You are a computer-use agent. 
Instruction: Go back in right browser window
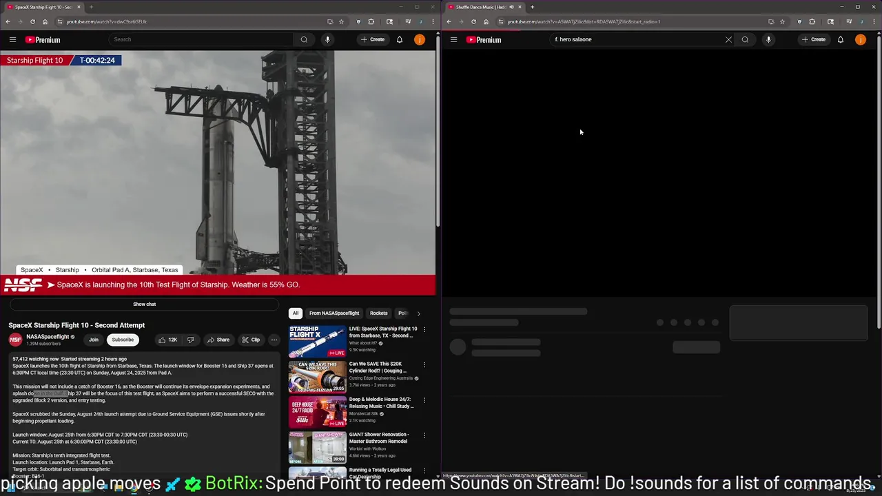point(449,21)
